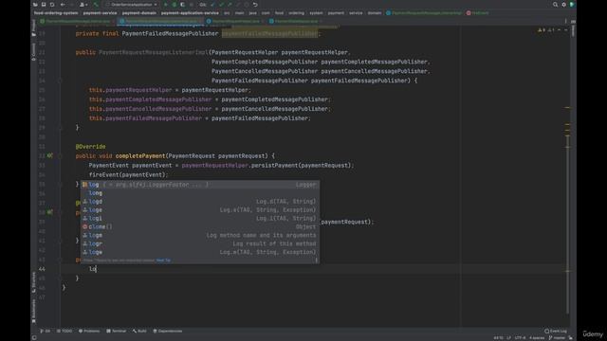
Task: Open the Event Log button
Action: pos(556,331)
